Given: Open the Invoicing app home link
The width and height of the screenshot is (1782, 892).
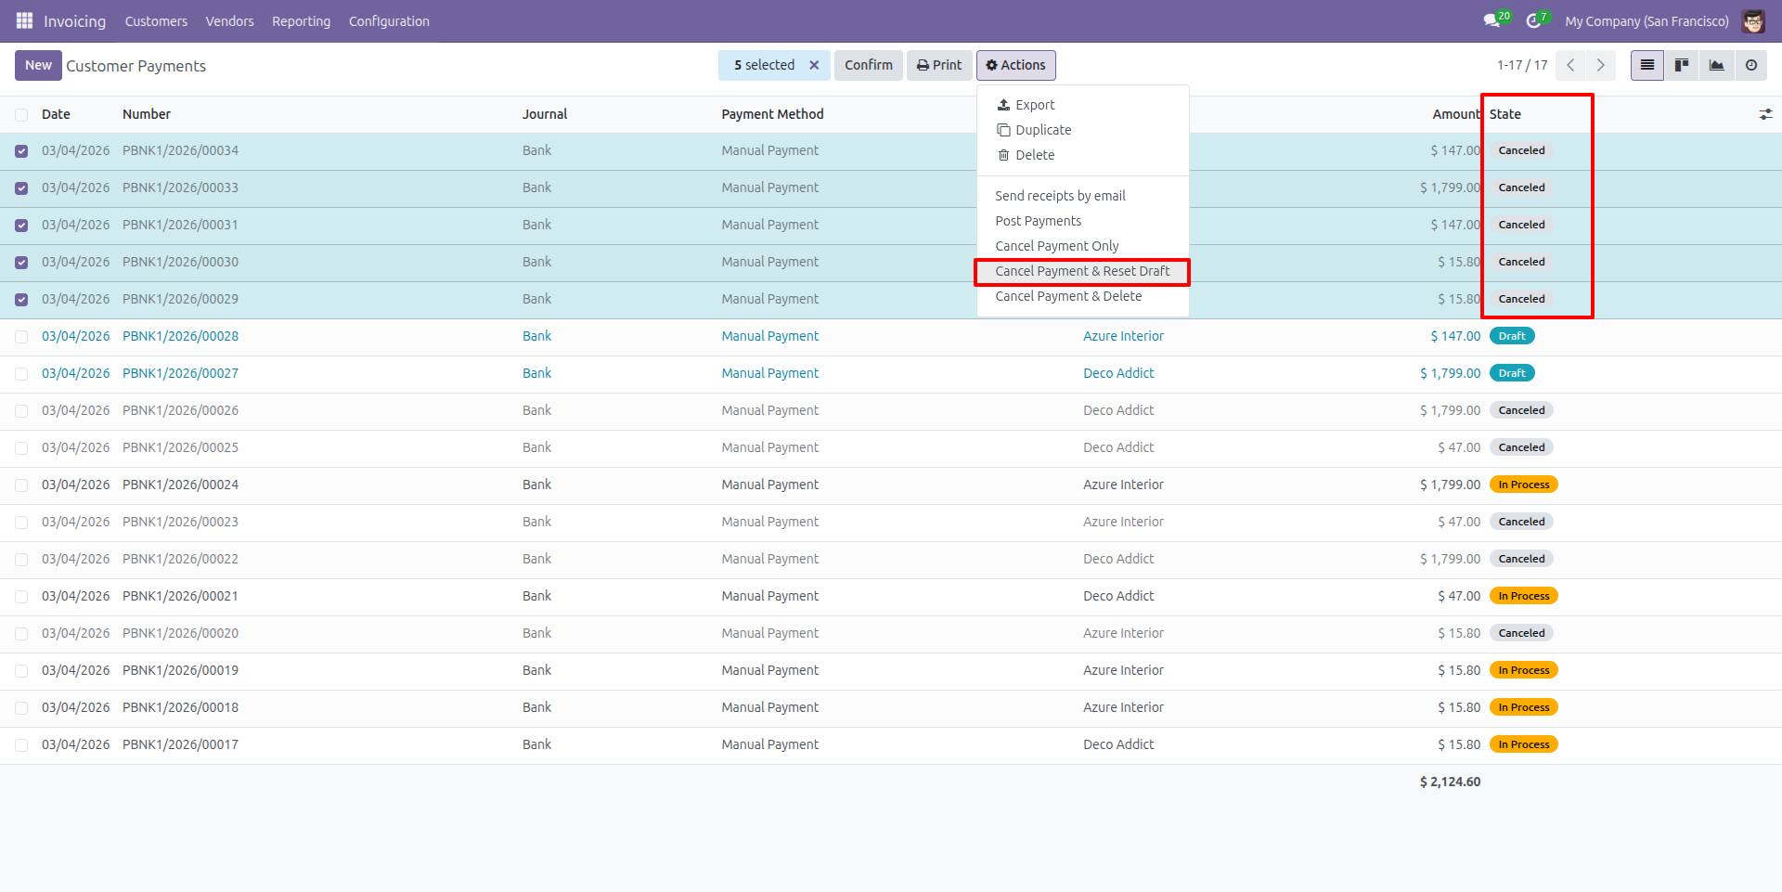Looking at the screenshot, I should [x=74, y=21].
